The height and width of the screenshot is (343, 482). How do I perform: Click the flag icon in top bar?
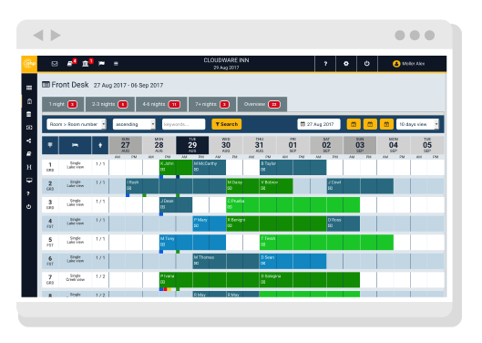(x=101, y=64)
